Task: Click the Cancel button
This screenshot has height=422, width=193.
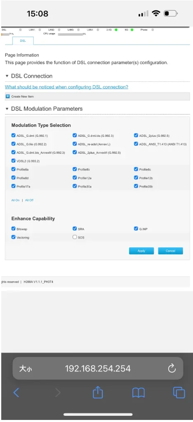Action: 170,251
